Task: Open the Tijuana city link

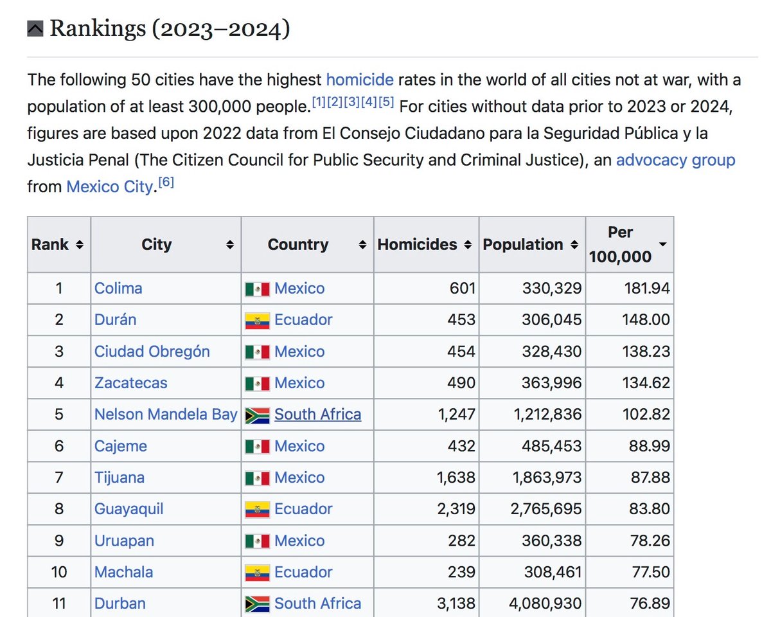Action: click(x=120, y=478)
